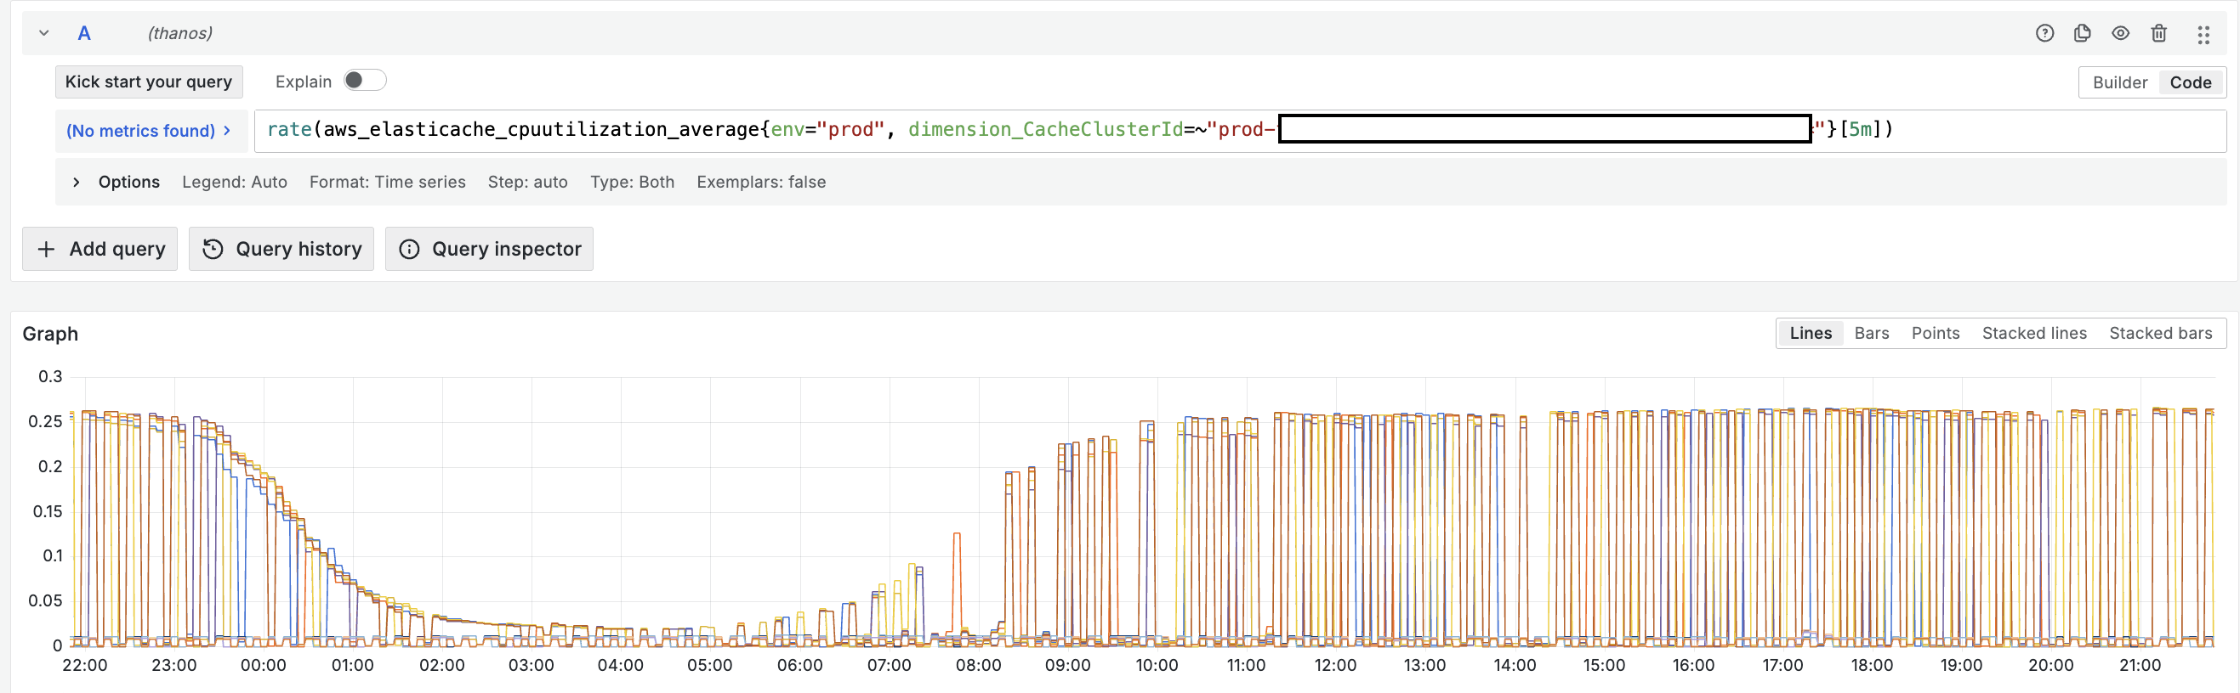Duplicate query A with copy icon

(x=2082, y=33)
